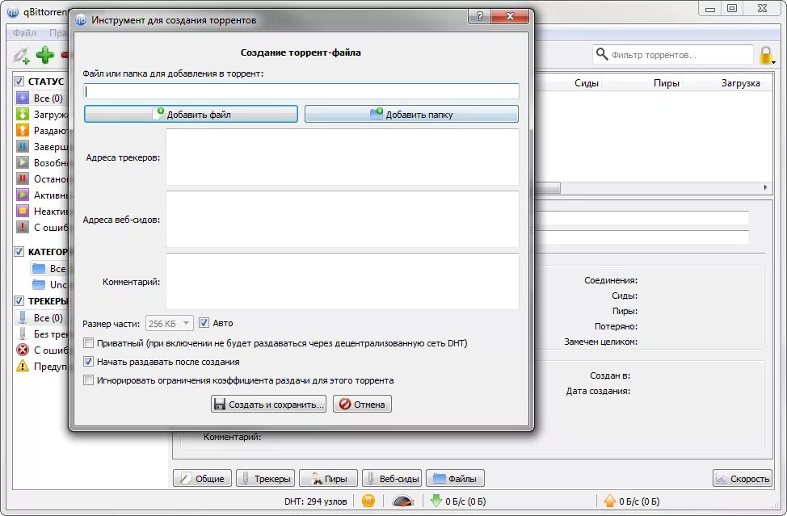Click the connection status icon in status bar
Screen dimensions: 787x516
(x=368, y=501)
